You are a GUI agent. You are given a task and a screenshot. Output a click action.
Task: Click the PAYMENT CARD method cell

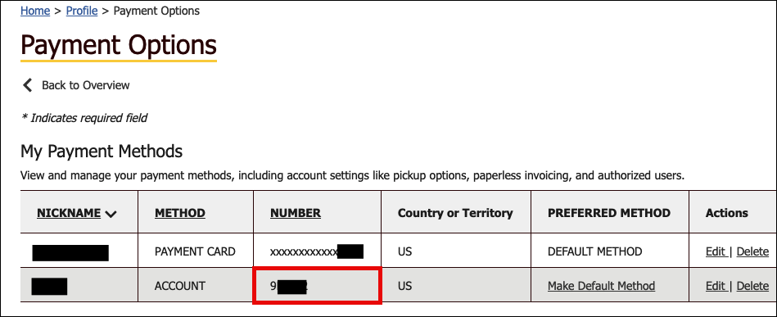coord(195,251)
